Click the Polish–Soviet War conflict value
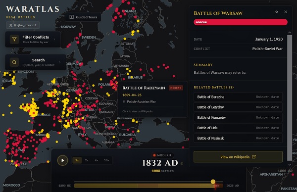Viewport: 297px width, 192px height. [x=267, y=48]
